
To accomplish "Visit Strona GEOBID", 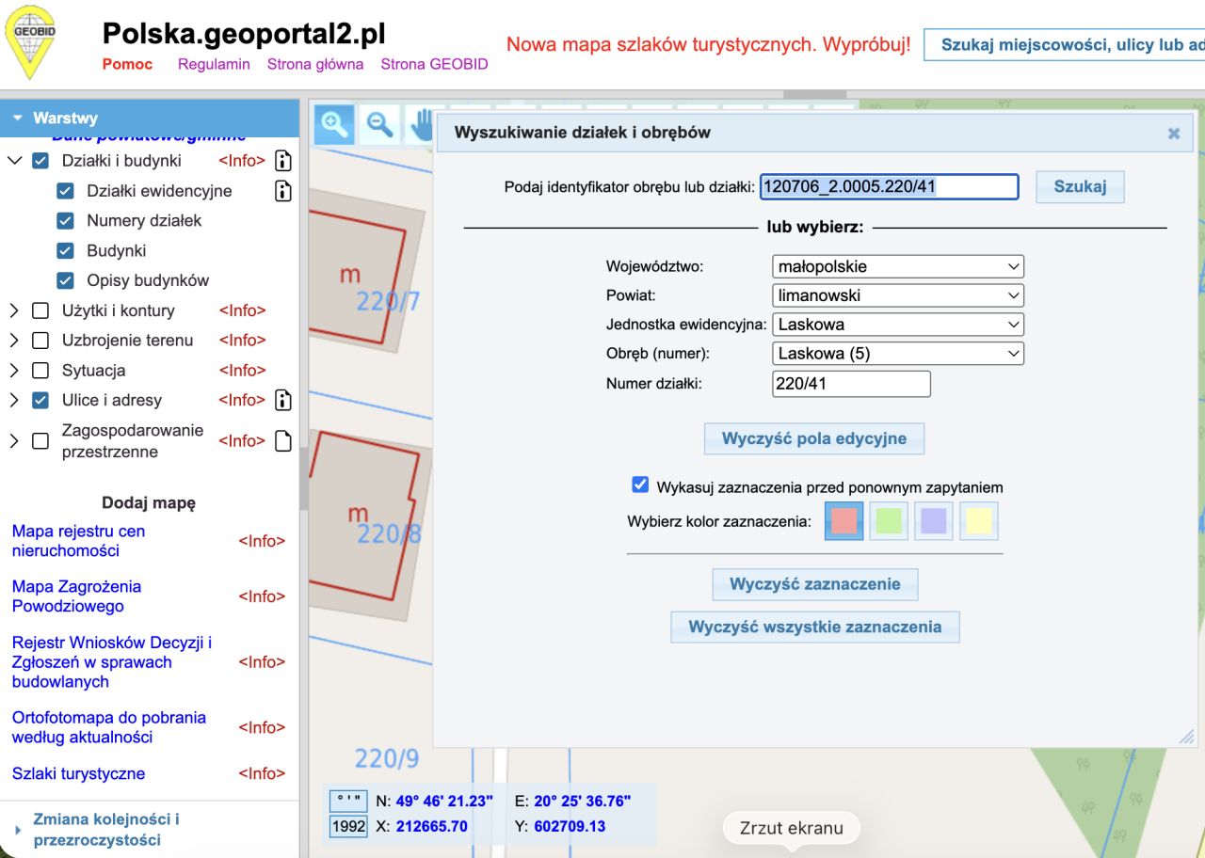I will [435, 65].
